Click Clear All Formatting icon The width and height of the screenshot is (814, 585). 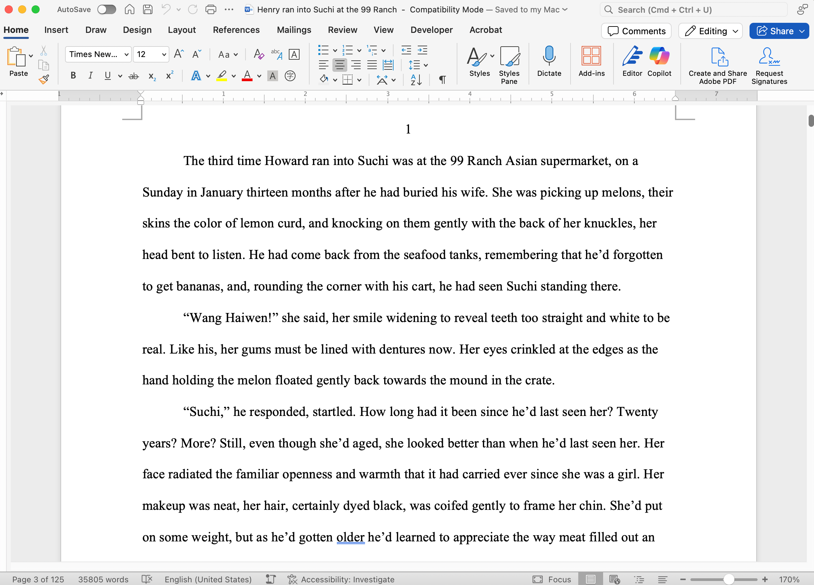(x=259, y=54)
